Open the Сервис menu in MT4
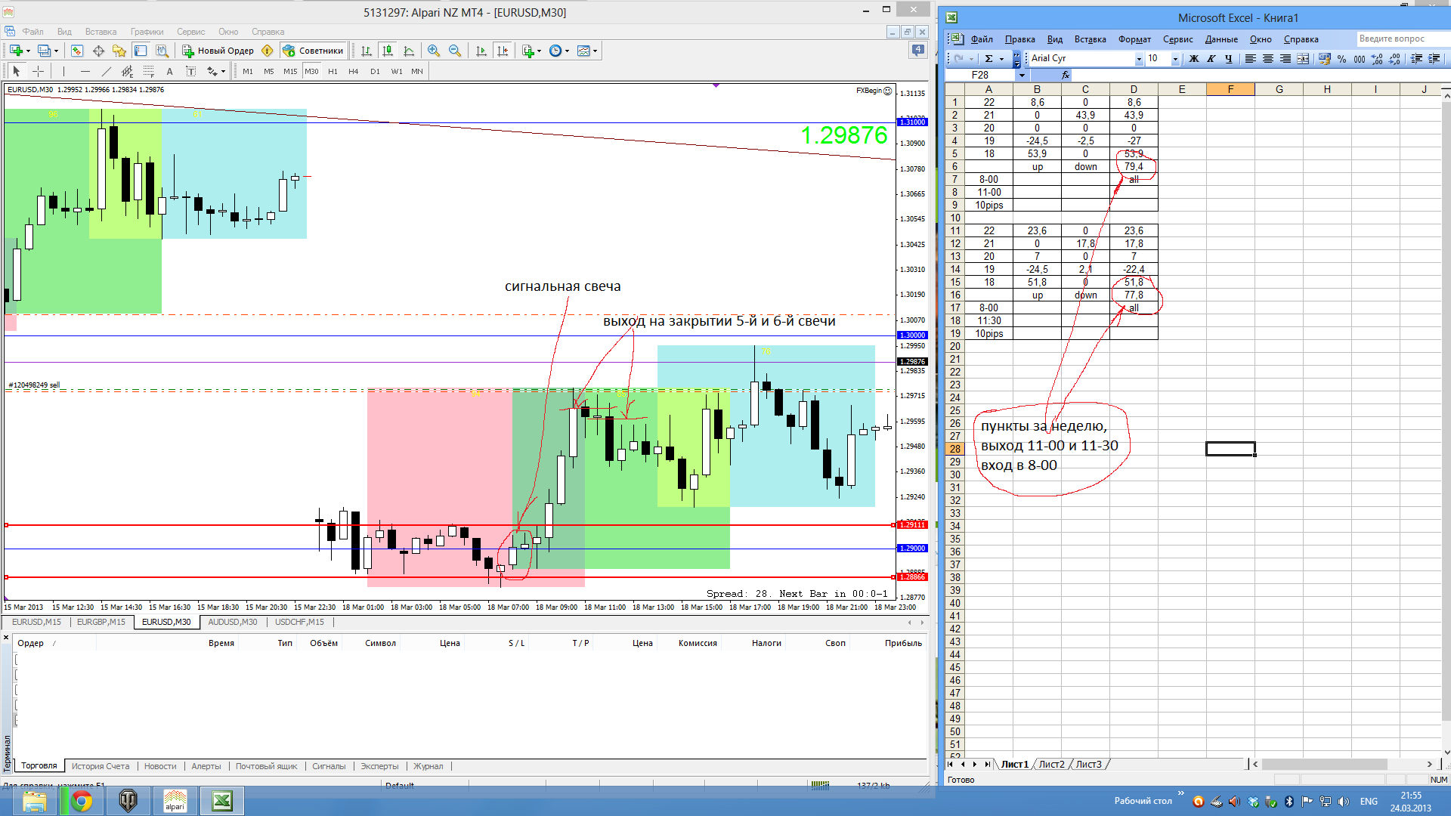The width and height of the screenshot is (1451, 816). click(190, 32)
